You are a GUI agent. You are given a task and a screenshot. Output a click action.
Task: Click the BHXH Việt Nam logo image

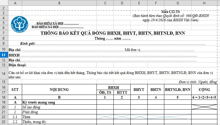20,24
